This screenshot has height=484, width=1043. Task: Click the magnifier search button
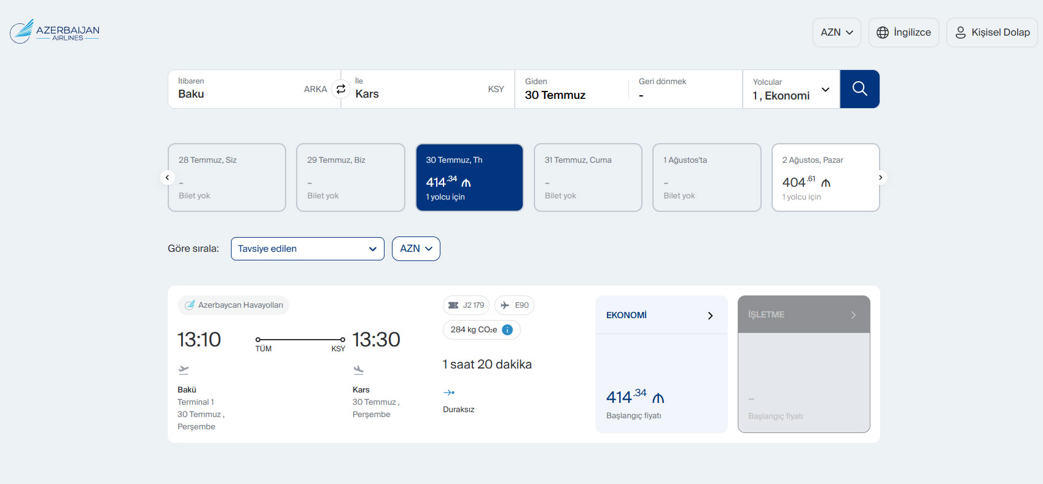pyautogui.click(x=859, y=89)
